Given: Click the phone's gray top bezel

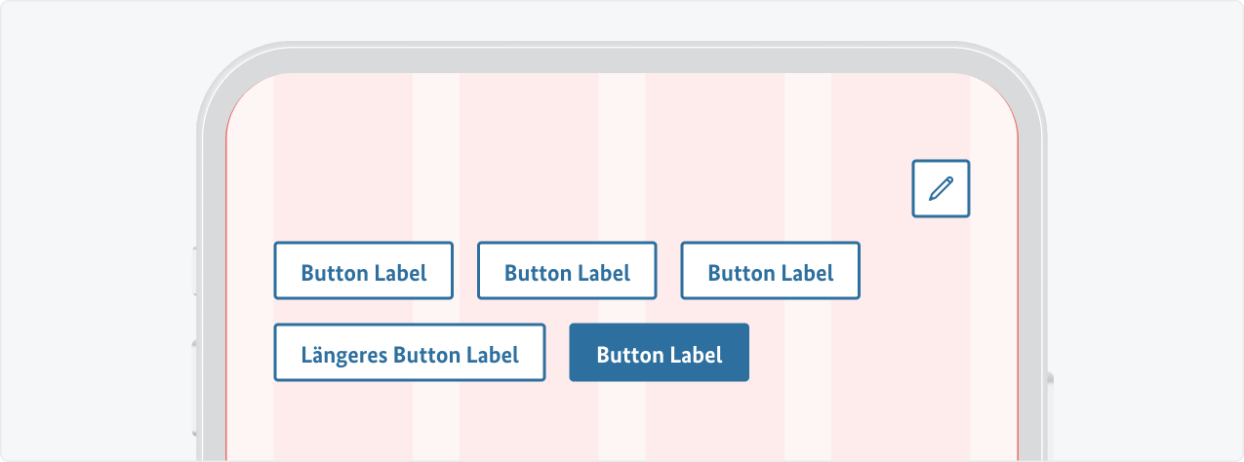Looking at the screenshot, I should point(622,58).
